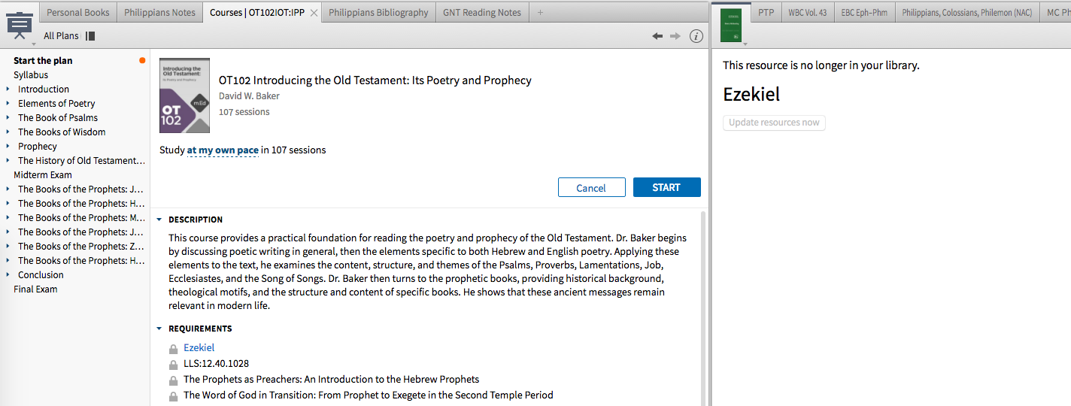Open the green Ezekiel resource panel icon
Viewport: 1071px width, 406px height.
[731, 26]
